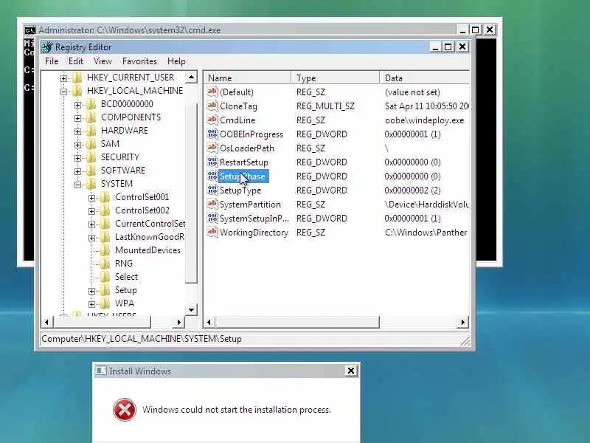Screen dimensions: 590x443
Task: Click the folder icon of COMPONENTS
Action: click(91, 117)
